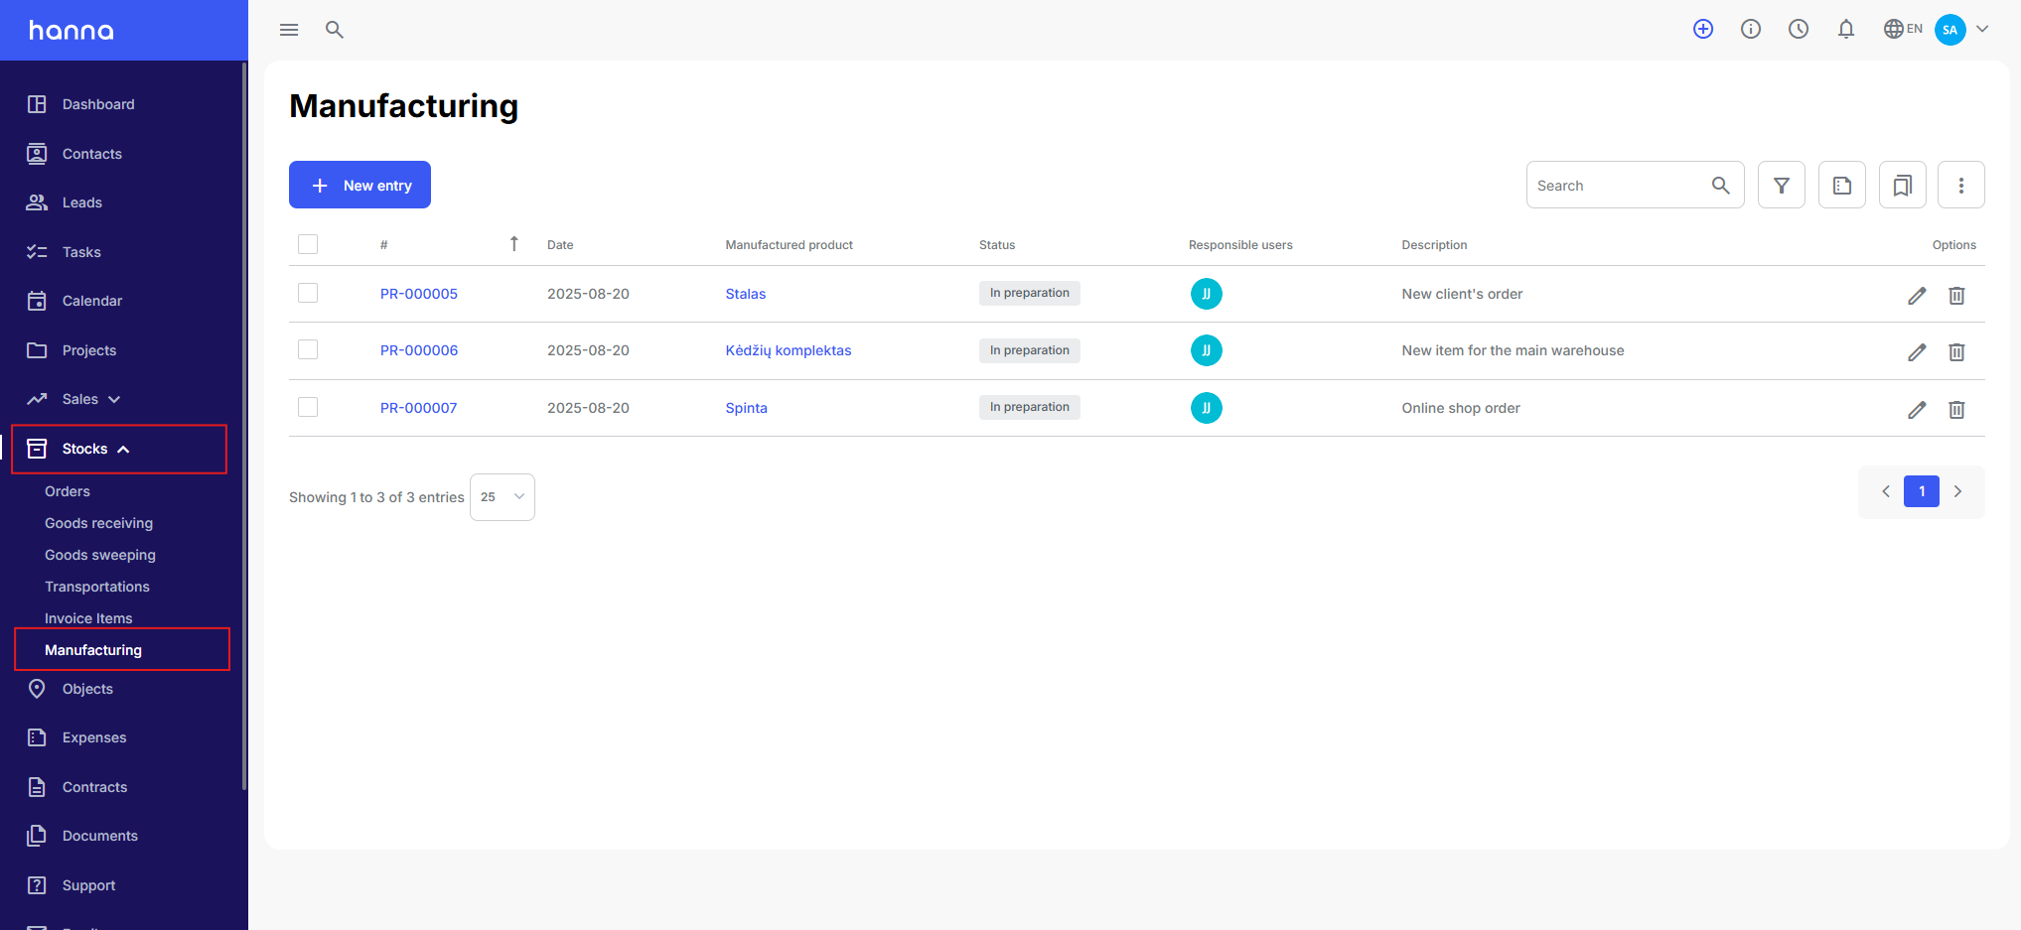Viewport: 2021px width, 930px height.
Task: Click the export file icon button
Action: click(x=1842, y=185)
